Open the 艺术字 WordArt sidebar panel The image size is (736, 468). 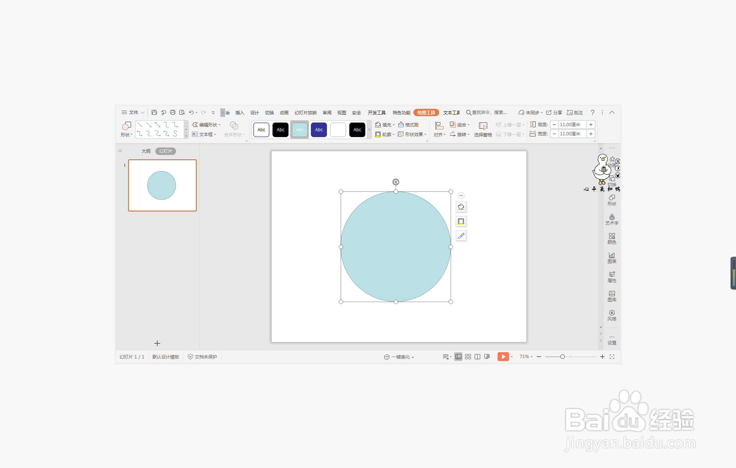[x=612, y=219]
